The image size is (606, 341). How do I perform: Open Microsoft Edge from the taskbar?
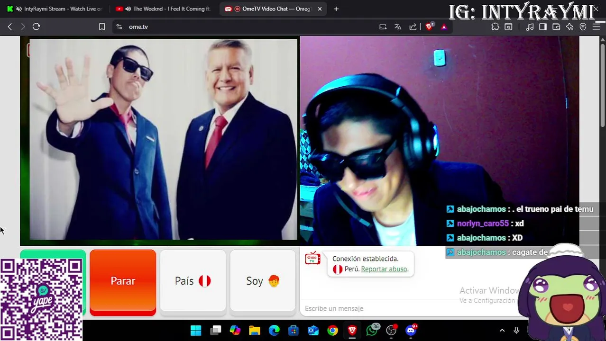point(274,331)
